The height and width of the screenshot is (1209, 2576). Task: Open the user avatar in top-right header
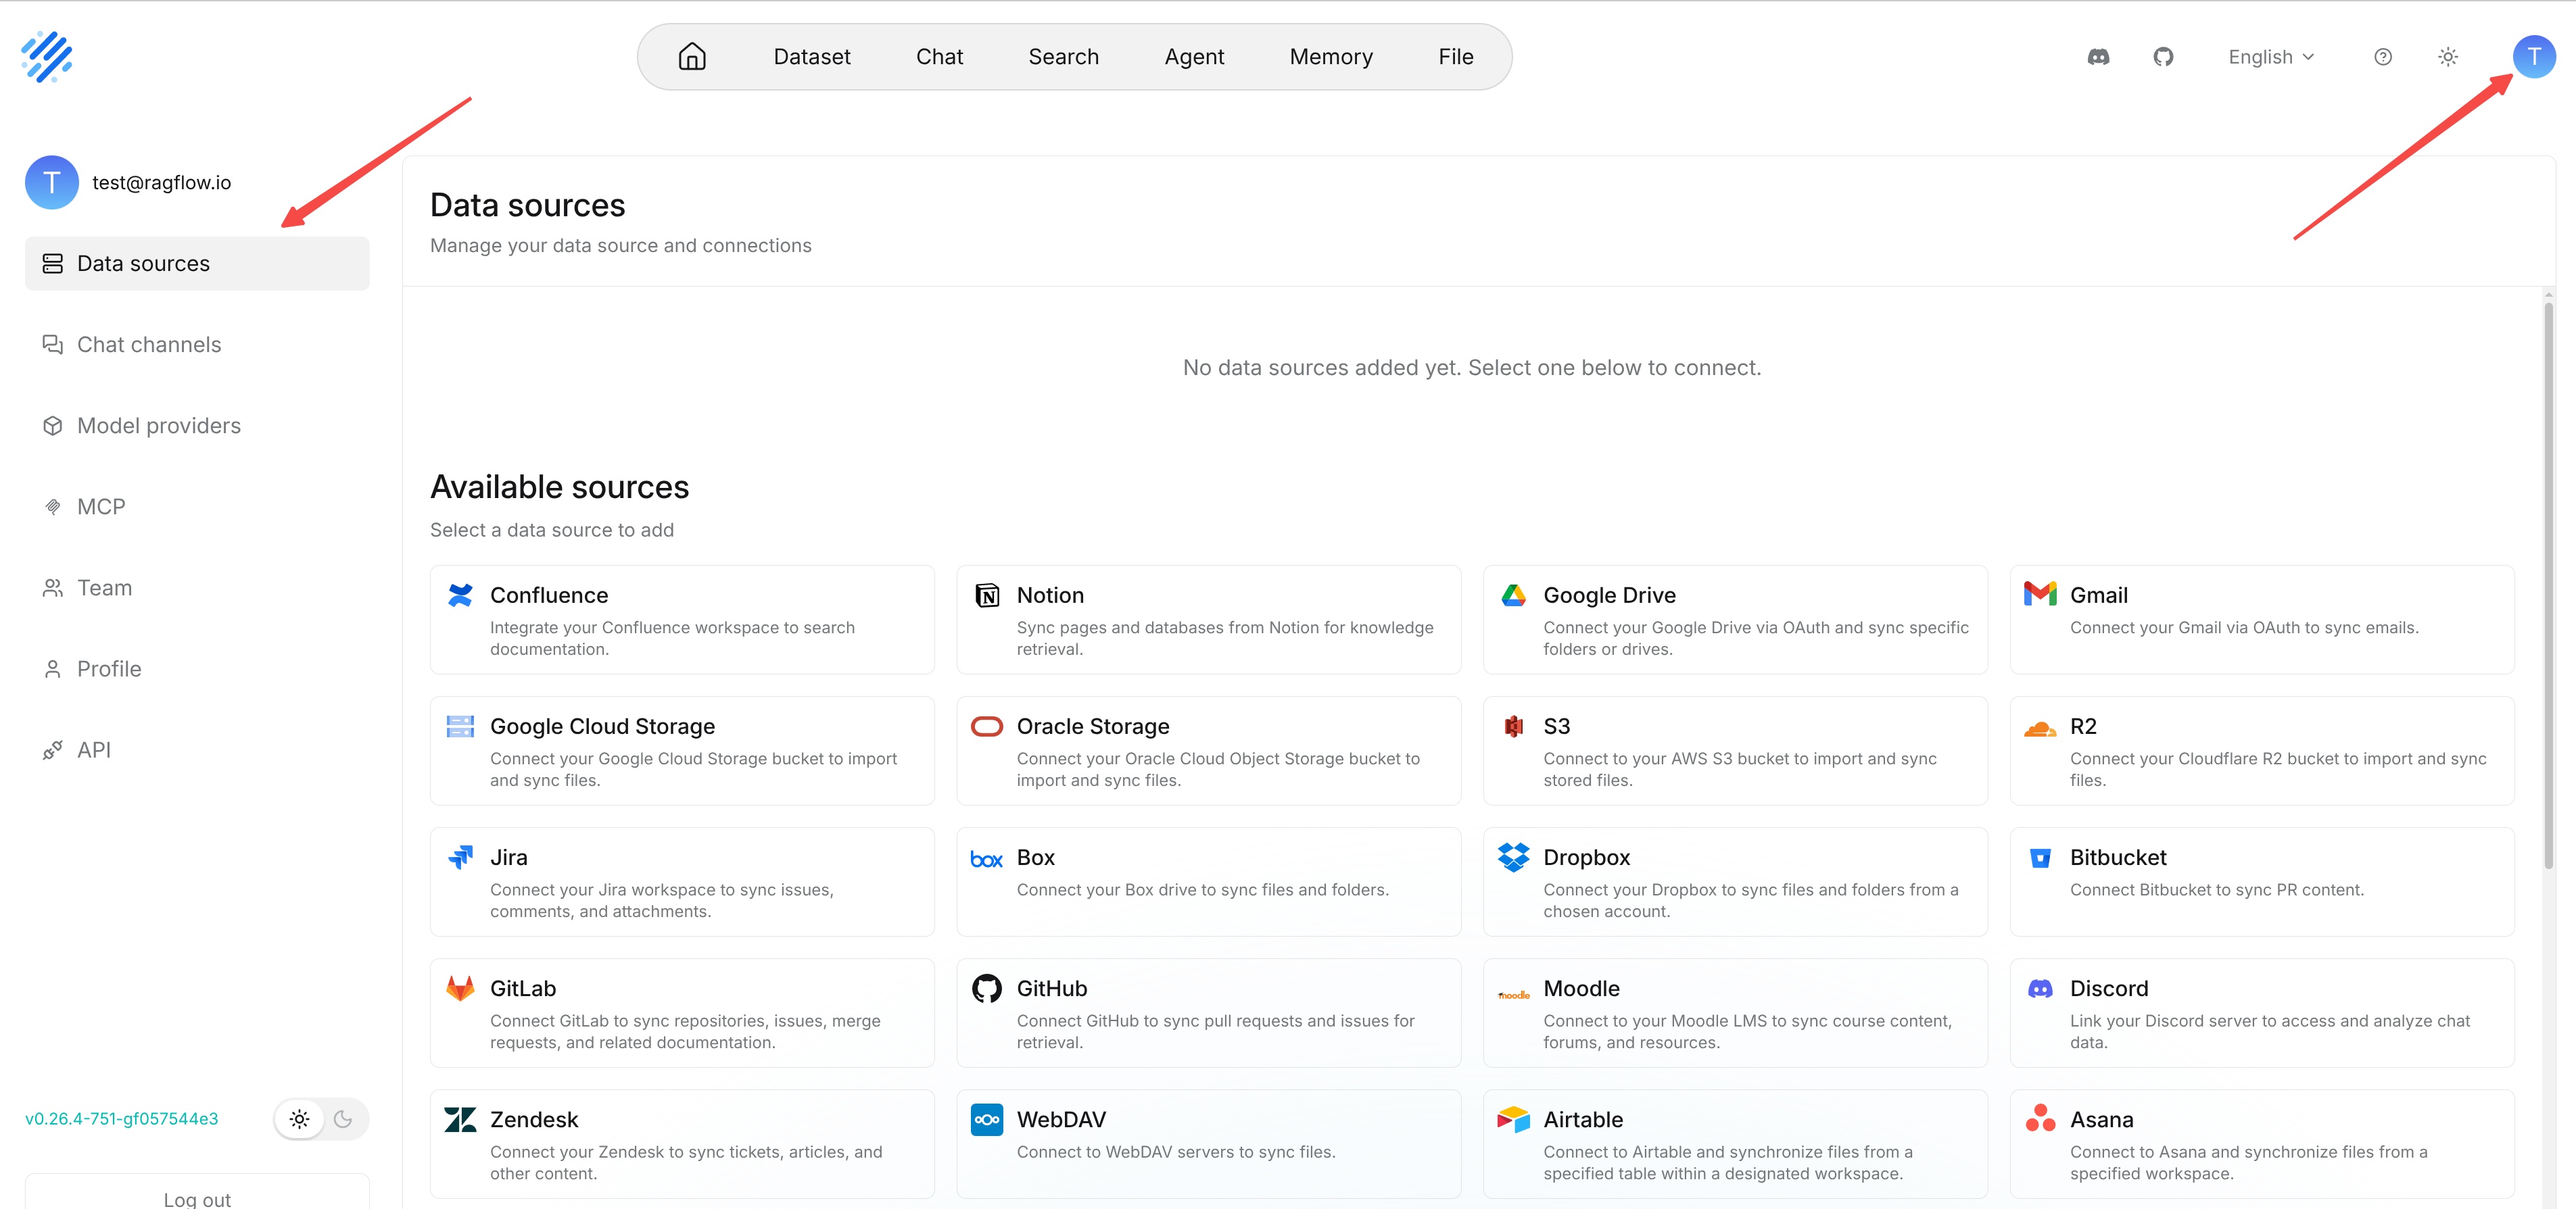[2534, 57]
